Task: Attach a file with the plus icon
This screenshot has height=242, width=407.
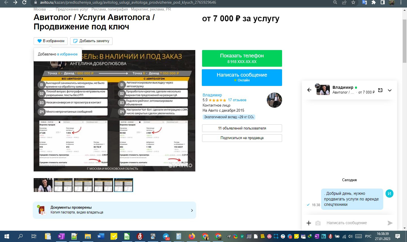Action: coord(309,223)
